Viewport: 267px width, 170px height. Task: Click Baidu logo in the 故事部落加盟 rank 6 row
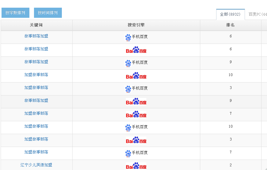pos(136,50)
